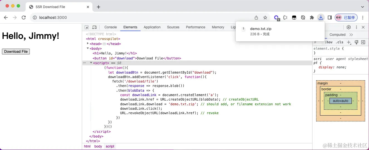Select the h1 Hello, Jimmy! DOM row
This screenshot has width=369, height=150.
pyautogui.click(x=115, y=53)
